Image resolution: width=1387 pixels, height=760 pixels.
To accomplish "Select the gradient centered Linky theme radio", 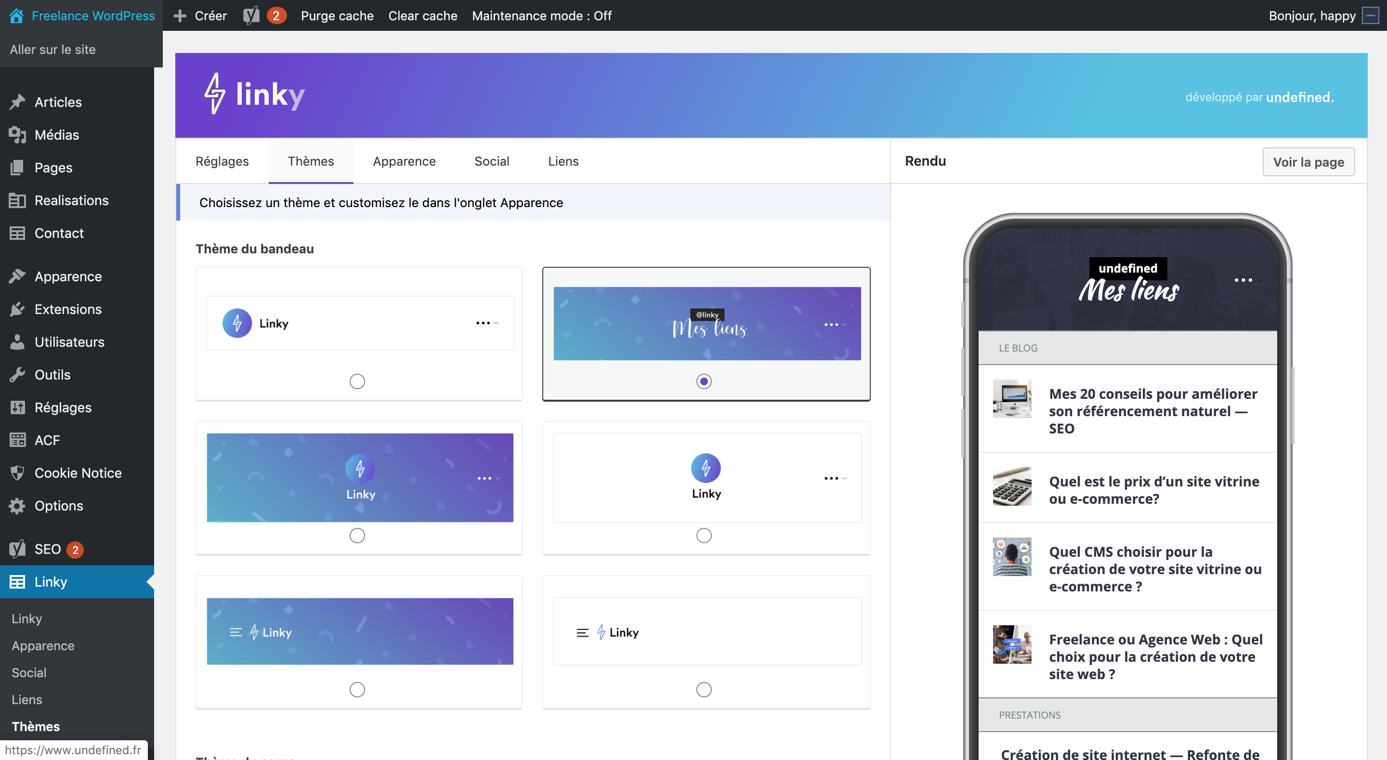I will coord(357,536).
